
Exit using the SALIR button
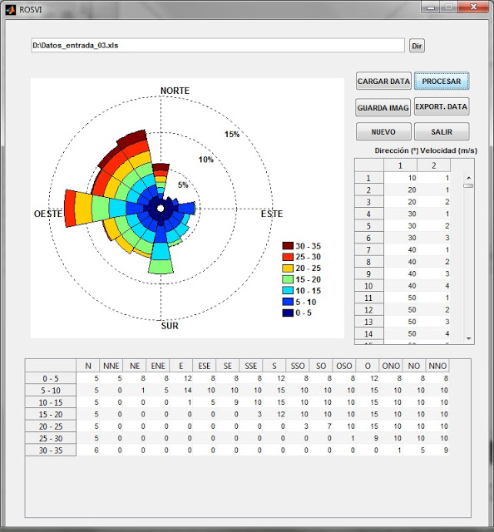442,131
